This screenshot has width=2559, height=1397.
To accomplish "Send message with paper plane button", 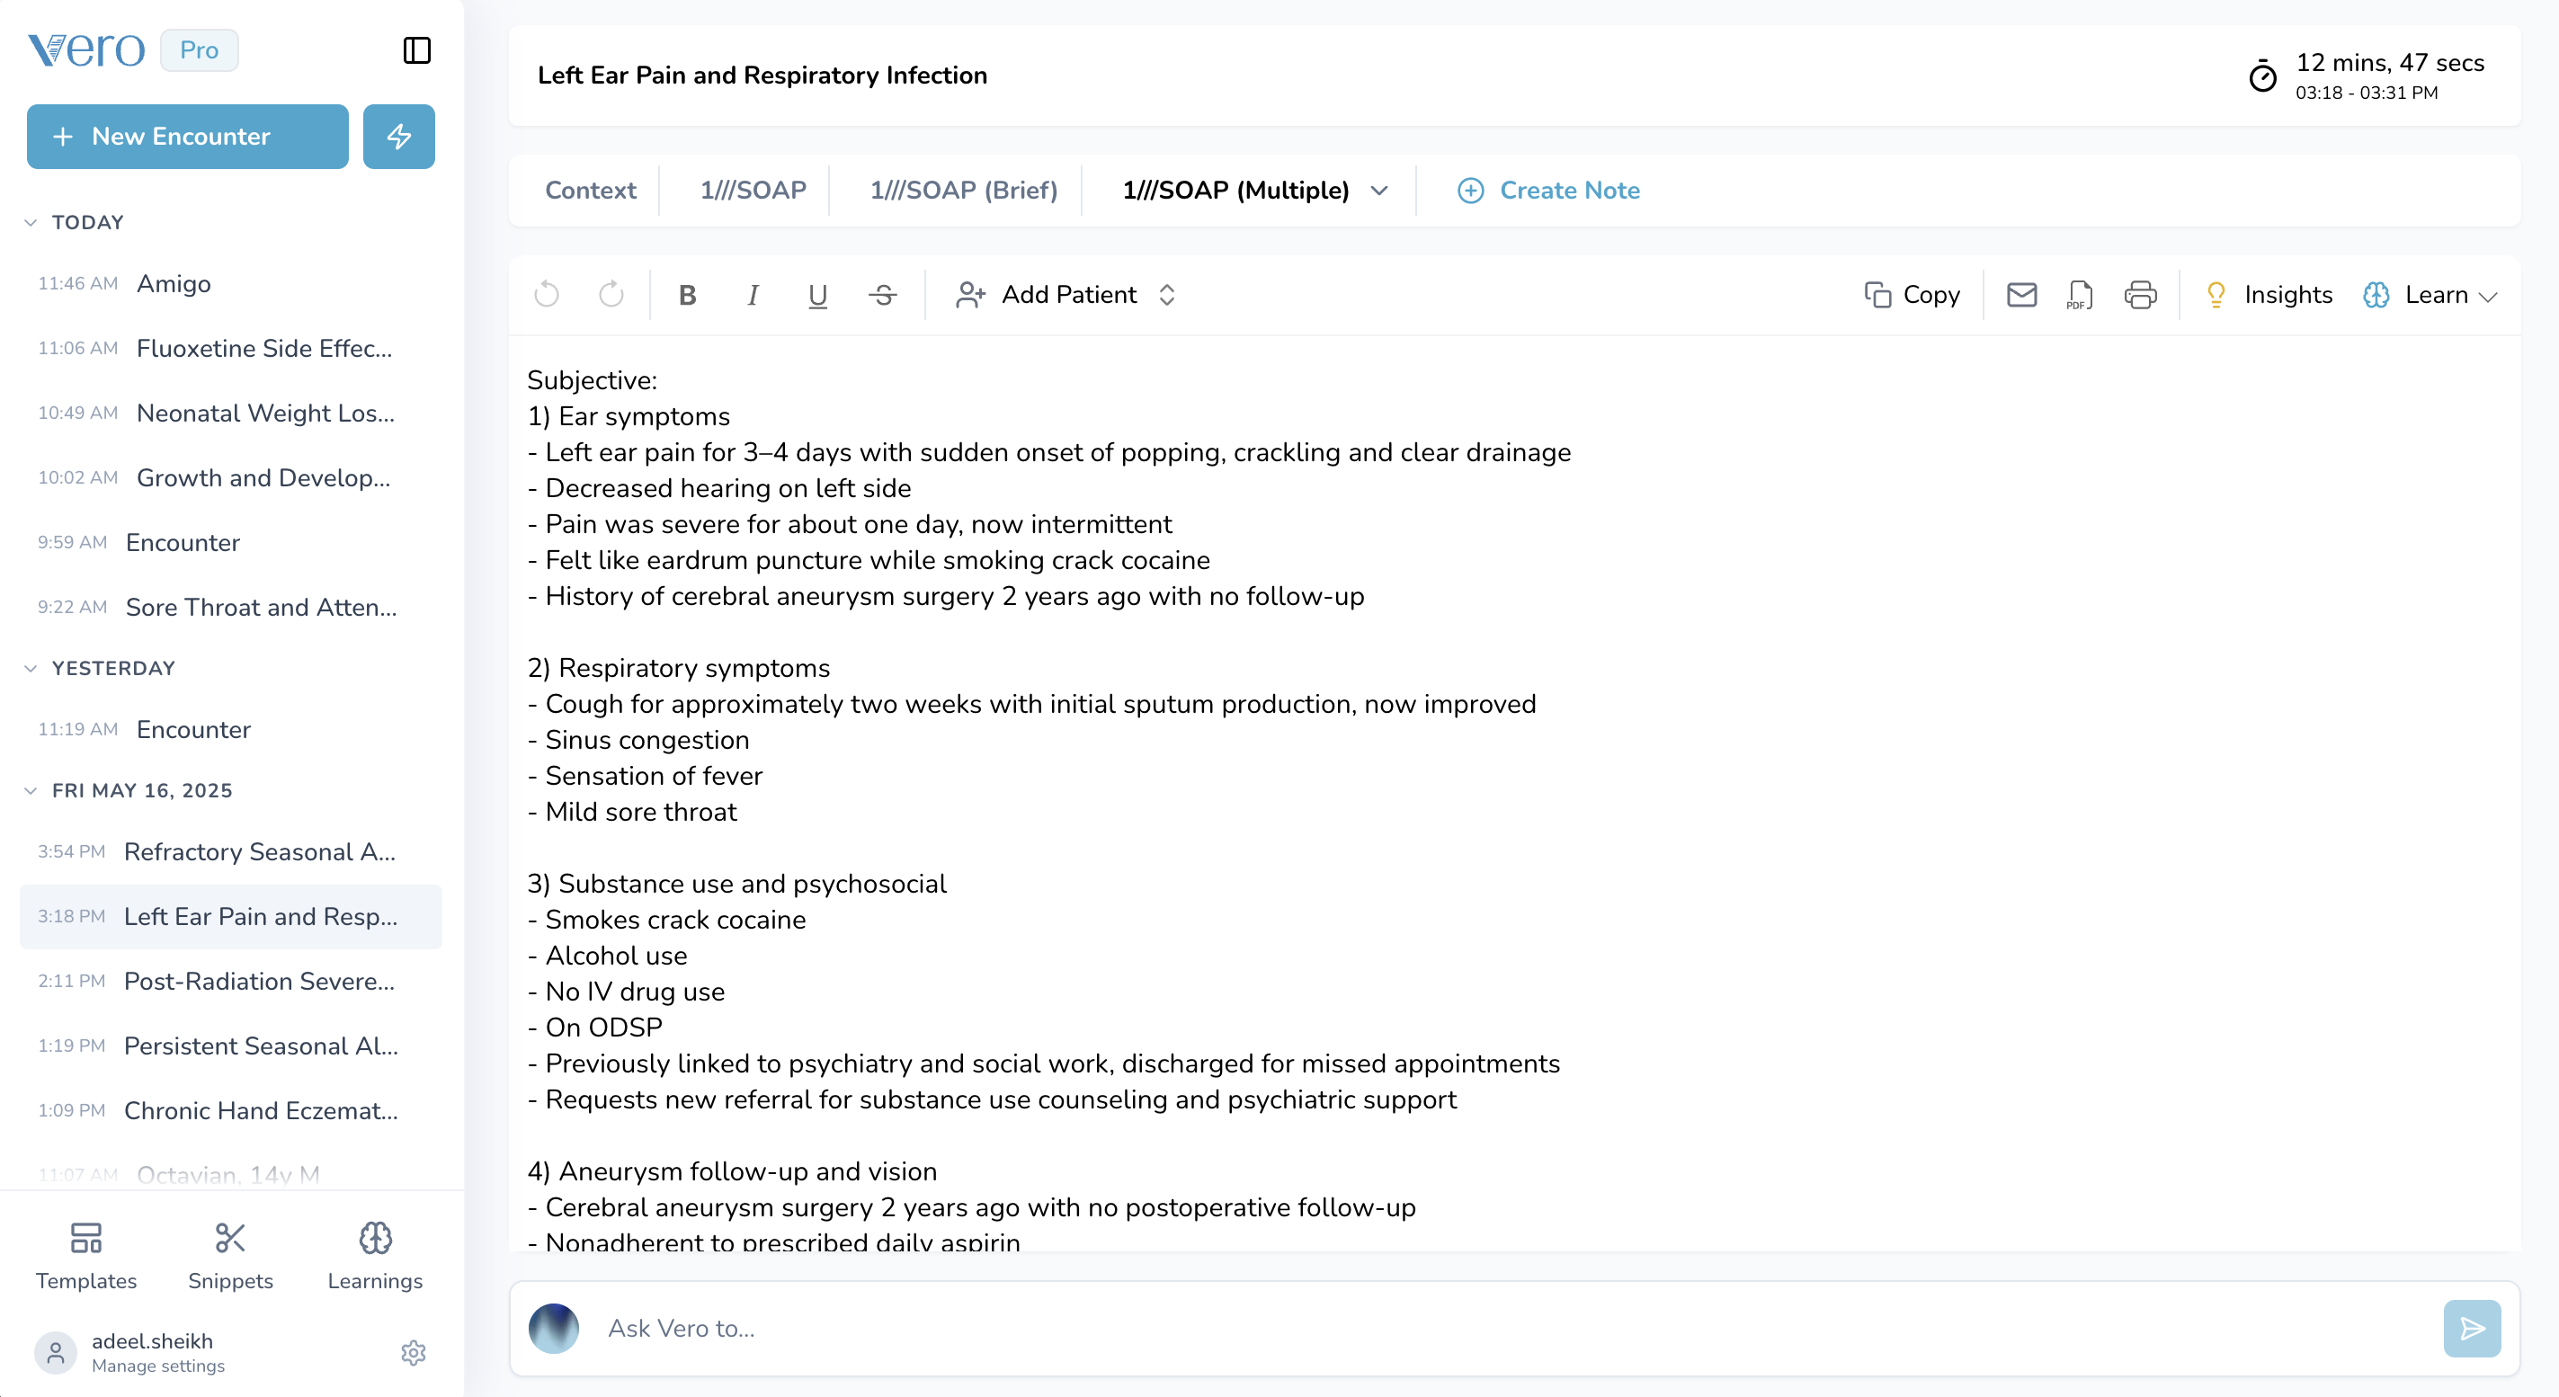I will point(2471,1328).
